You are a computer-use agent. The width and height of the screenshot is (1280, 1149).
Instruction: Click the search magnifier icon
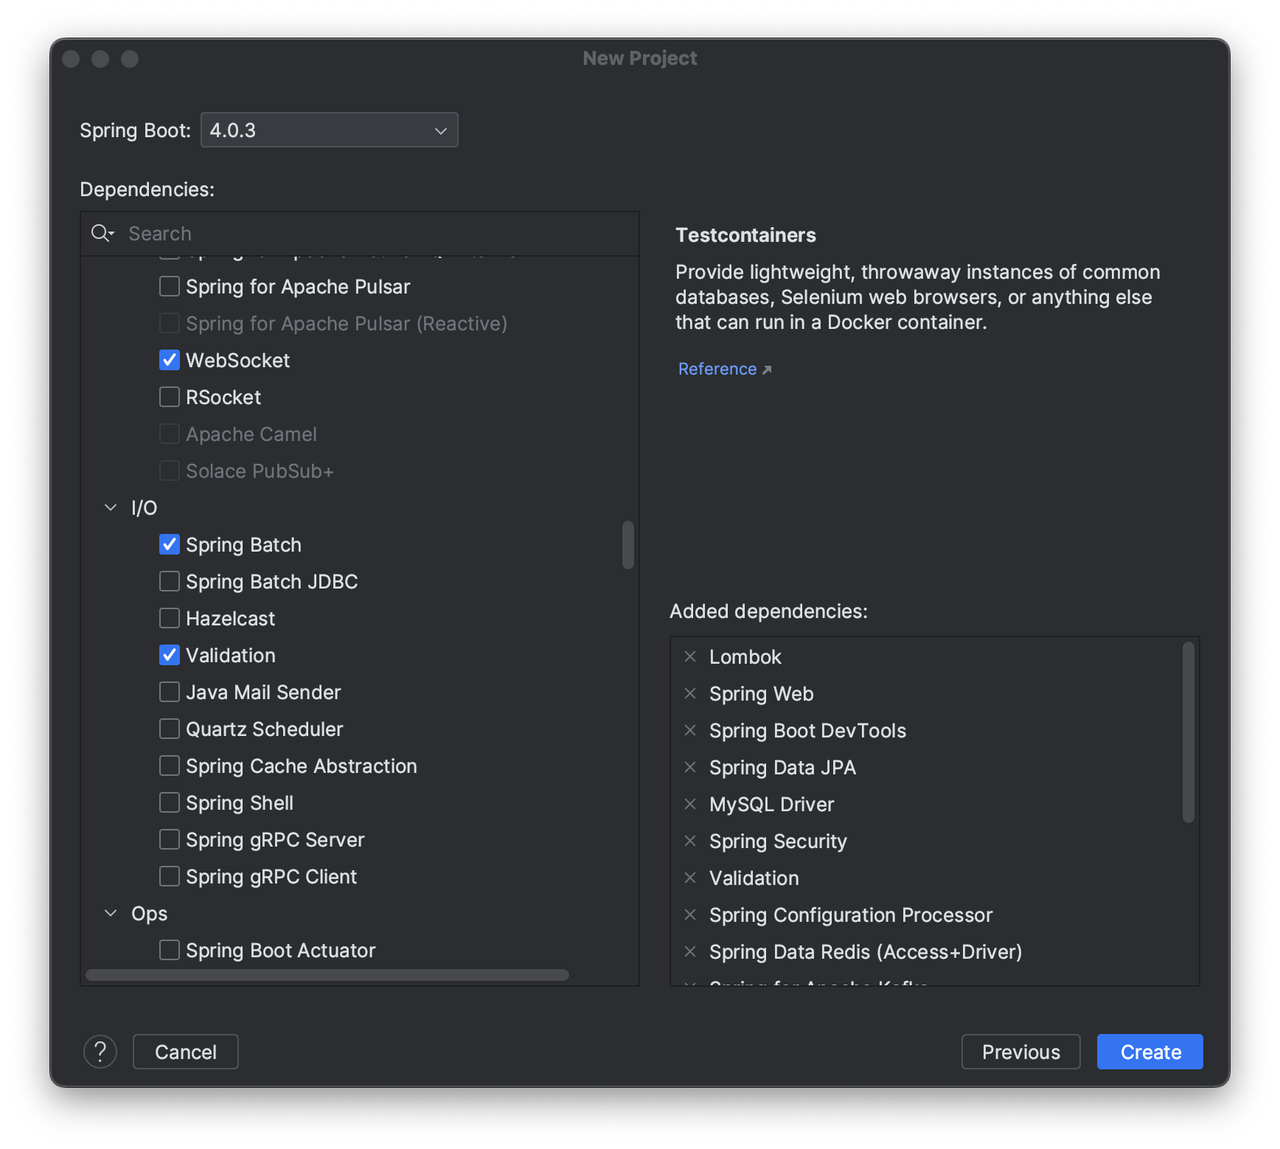[x=102, y=233]
